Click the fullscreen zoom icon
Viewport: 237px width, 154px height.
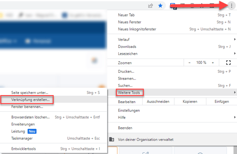tap(228, 62)
